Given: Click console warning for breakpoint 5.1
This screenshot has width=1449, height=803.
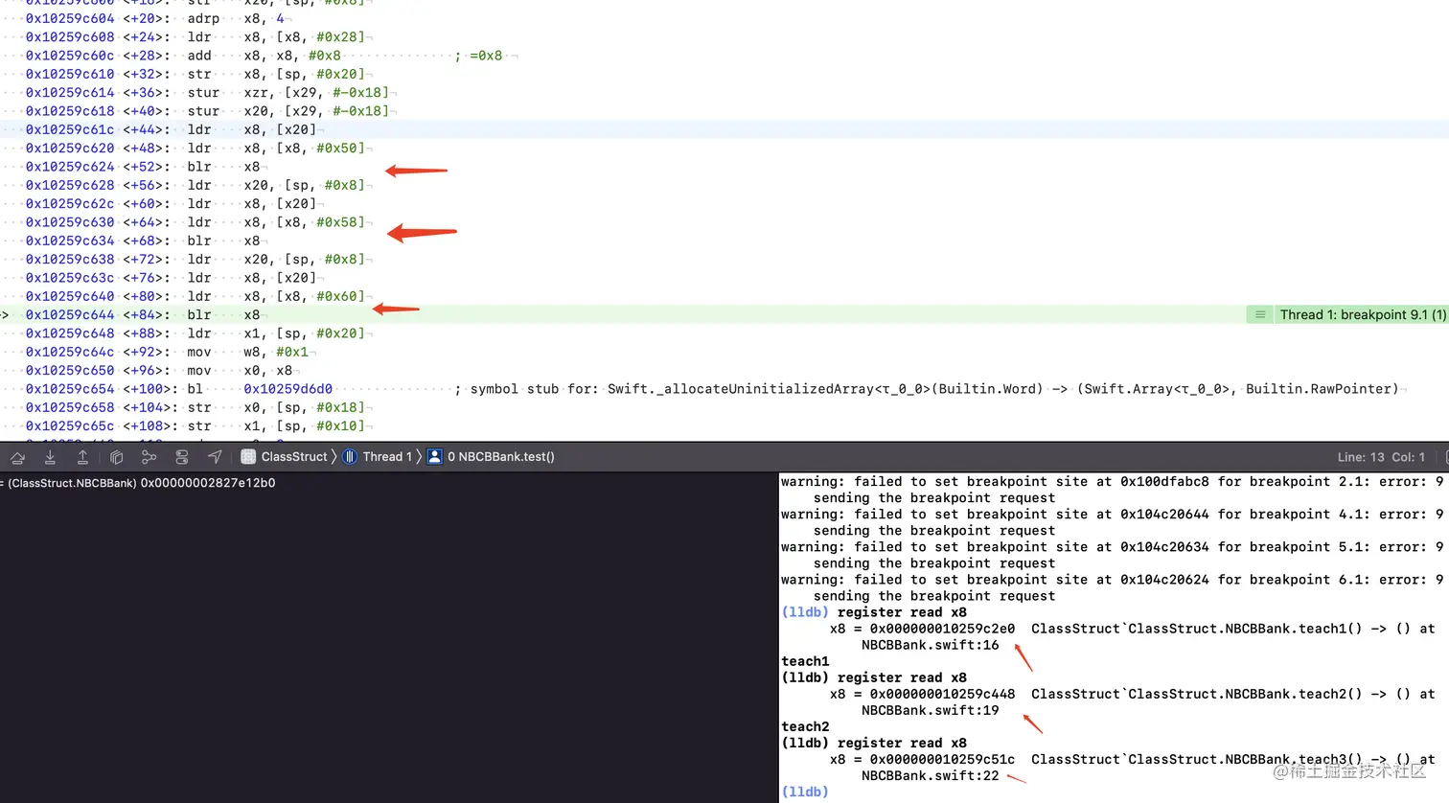Looking at the screenshot, I should click(x=1113, y=555).
